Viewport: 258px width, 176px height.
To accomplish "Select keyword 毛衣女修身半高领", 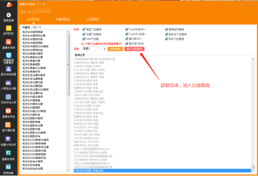I will click(33, 54).
